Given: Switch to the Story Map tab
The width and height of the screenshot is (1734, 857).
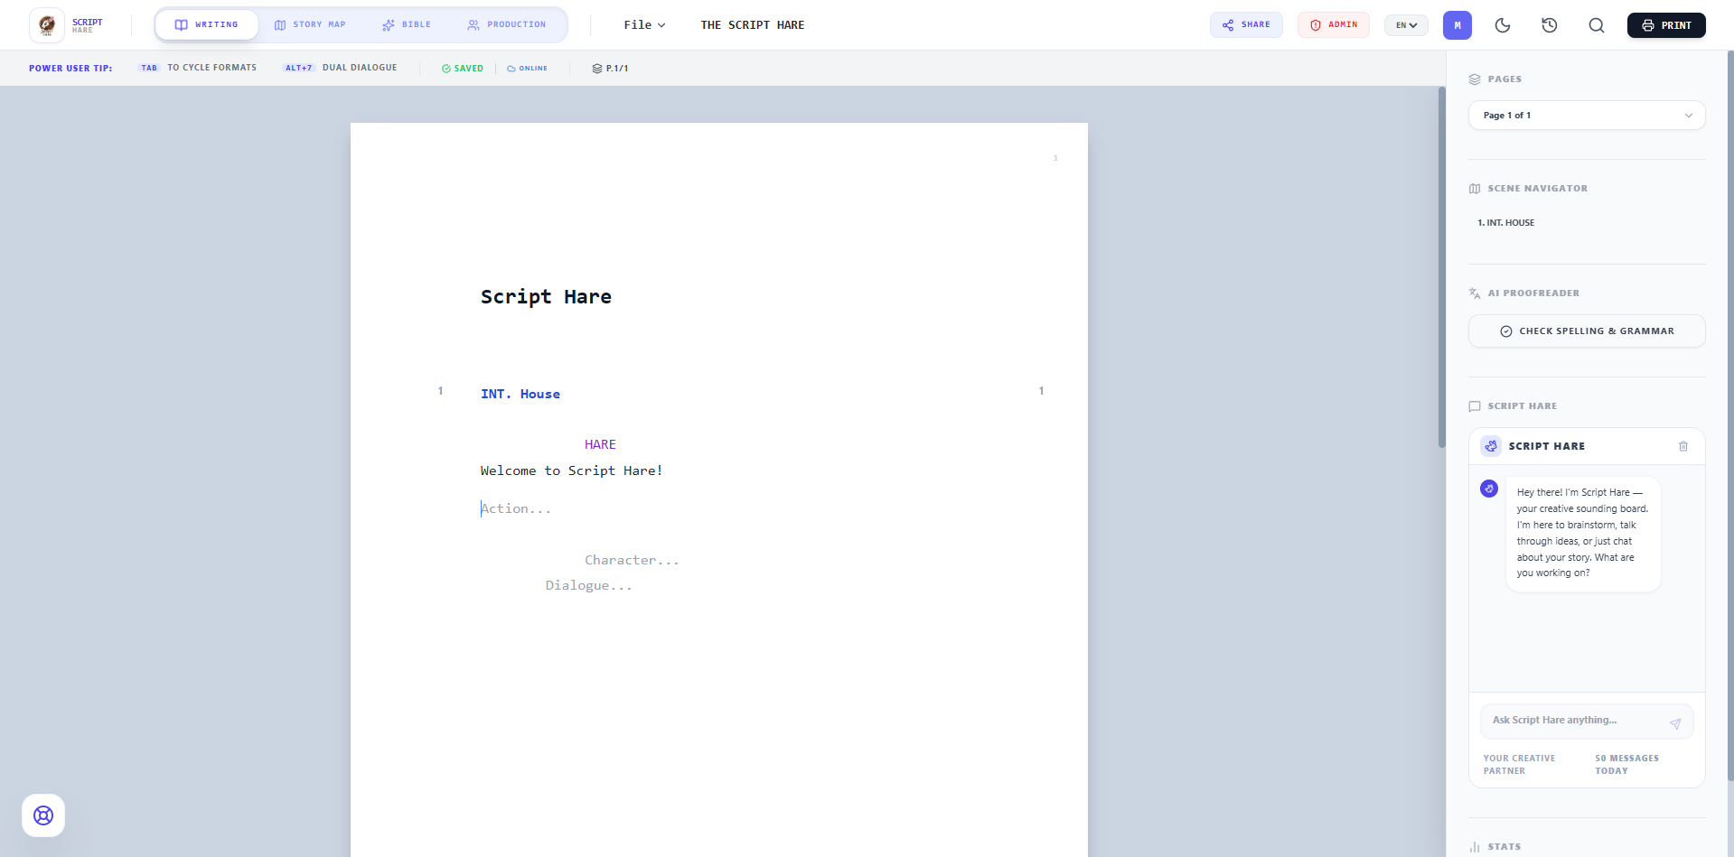Looking at the screenshot, I should [311, 24].
